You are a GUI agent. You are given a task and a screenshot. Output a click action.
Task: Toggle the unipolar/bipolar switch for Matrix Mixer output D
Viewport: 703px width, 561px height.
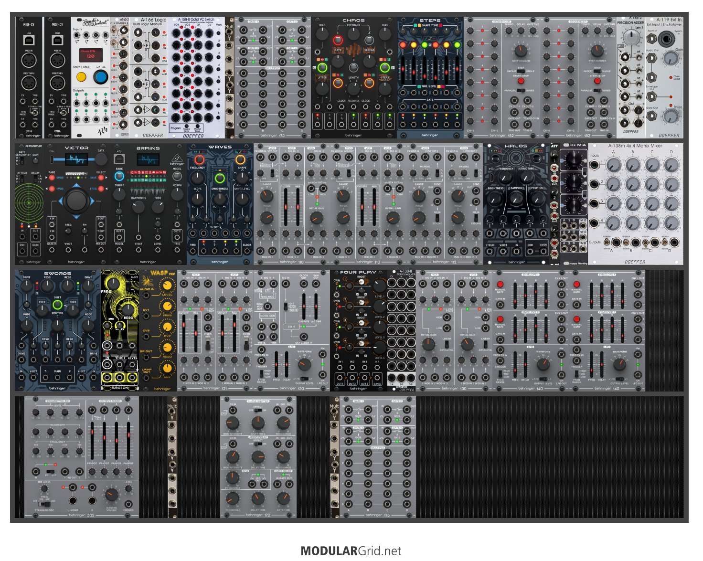665,243
